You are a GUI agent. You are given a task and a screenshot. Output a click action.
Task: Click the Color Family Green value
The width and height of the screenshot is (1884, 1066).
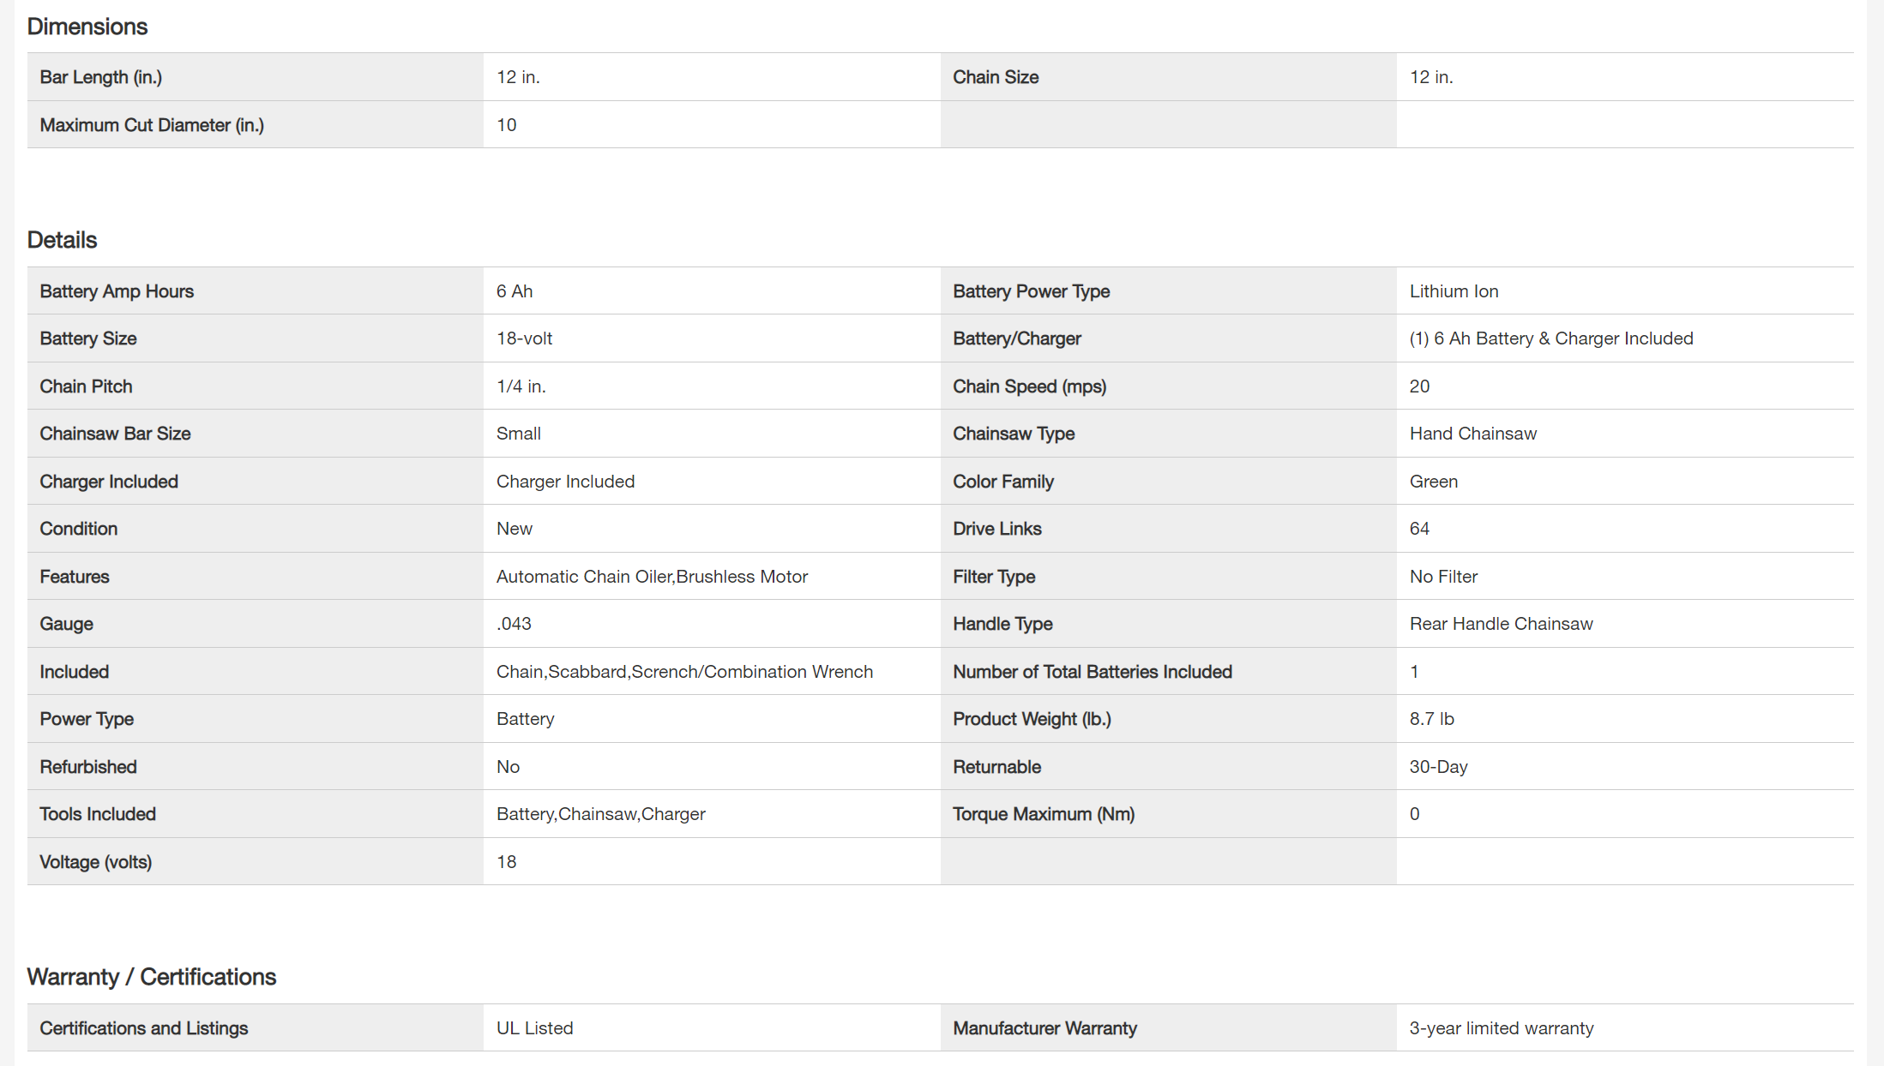click(1433, 482)
